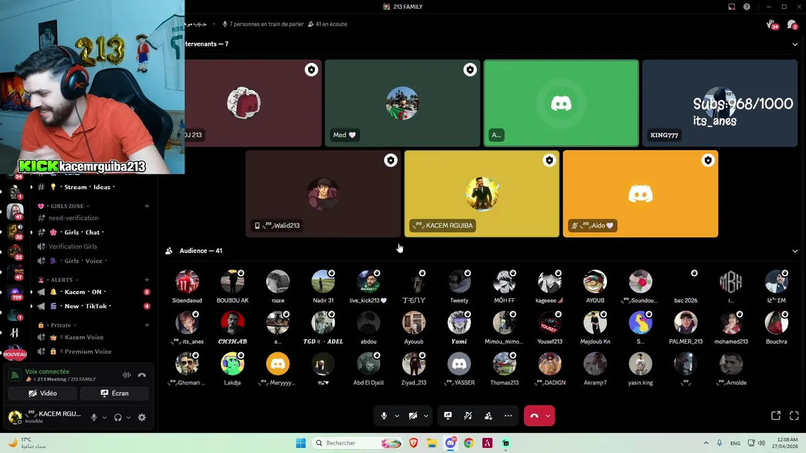Open more options three-dots menu
806x453 pixels.
click(x=508, y=416)
